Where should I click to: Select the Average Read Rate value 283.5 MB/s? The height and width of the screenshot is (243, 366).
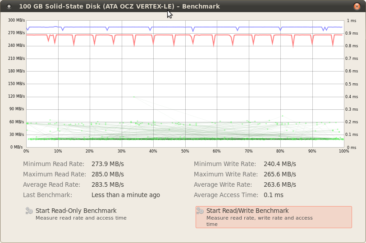click(x=108, y=184)
